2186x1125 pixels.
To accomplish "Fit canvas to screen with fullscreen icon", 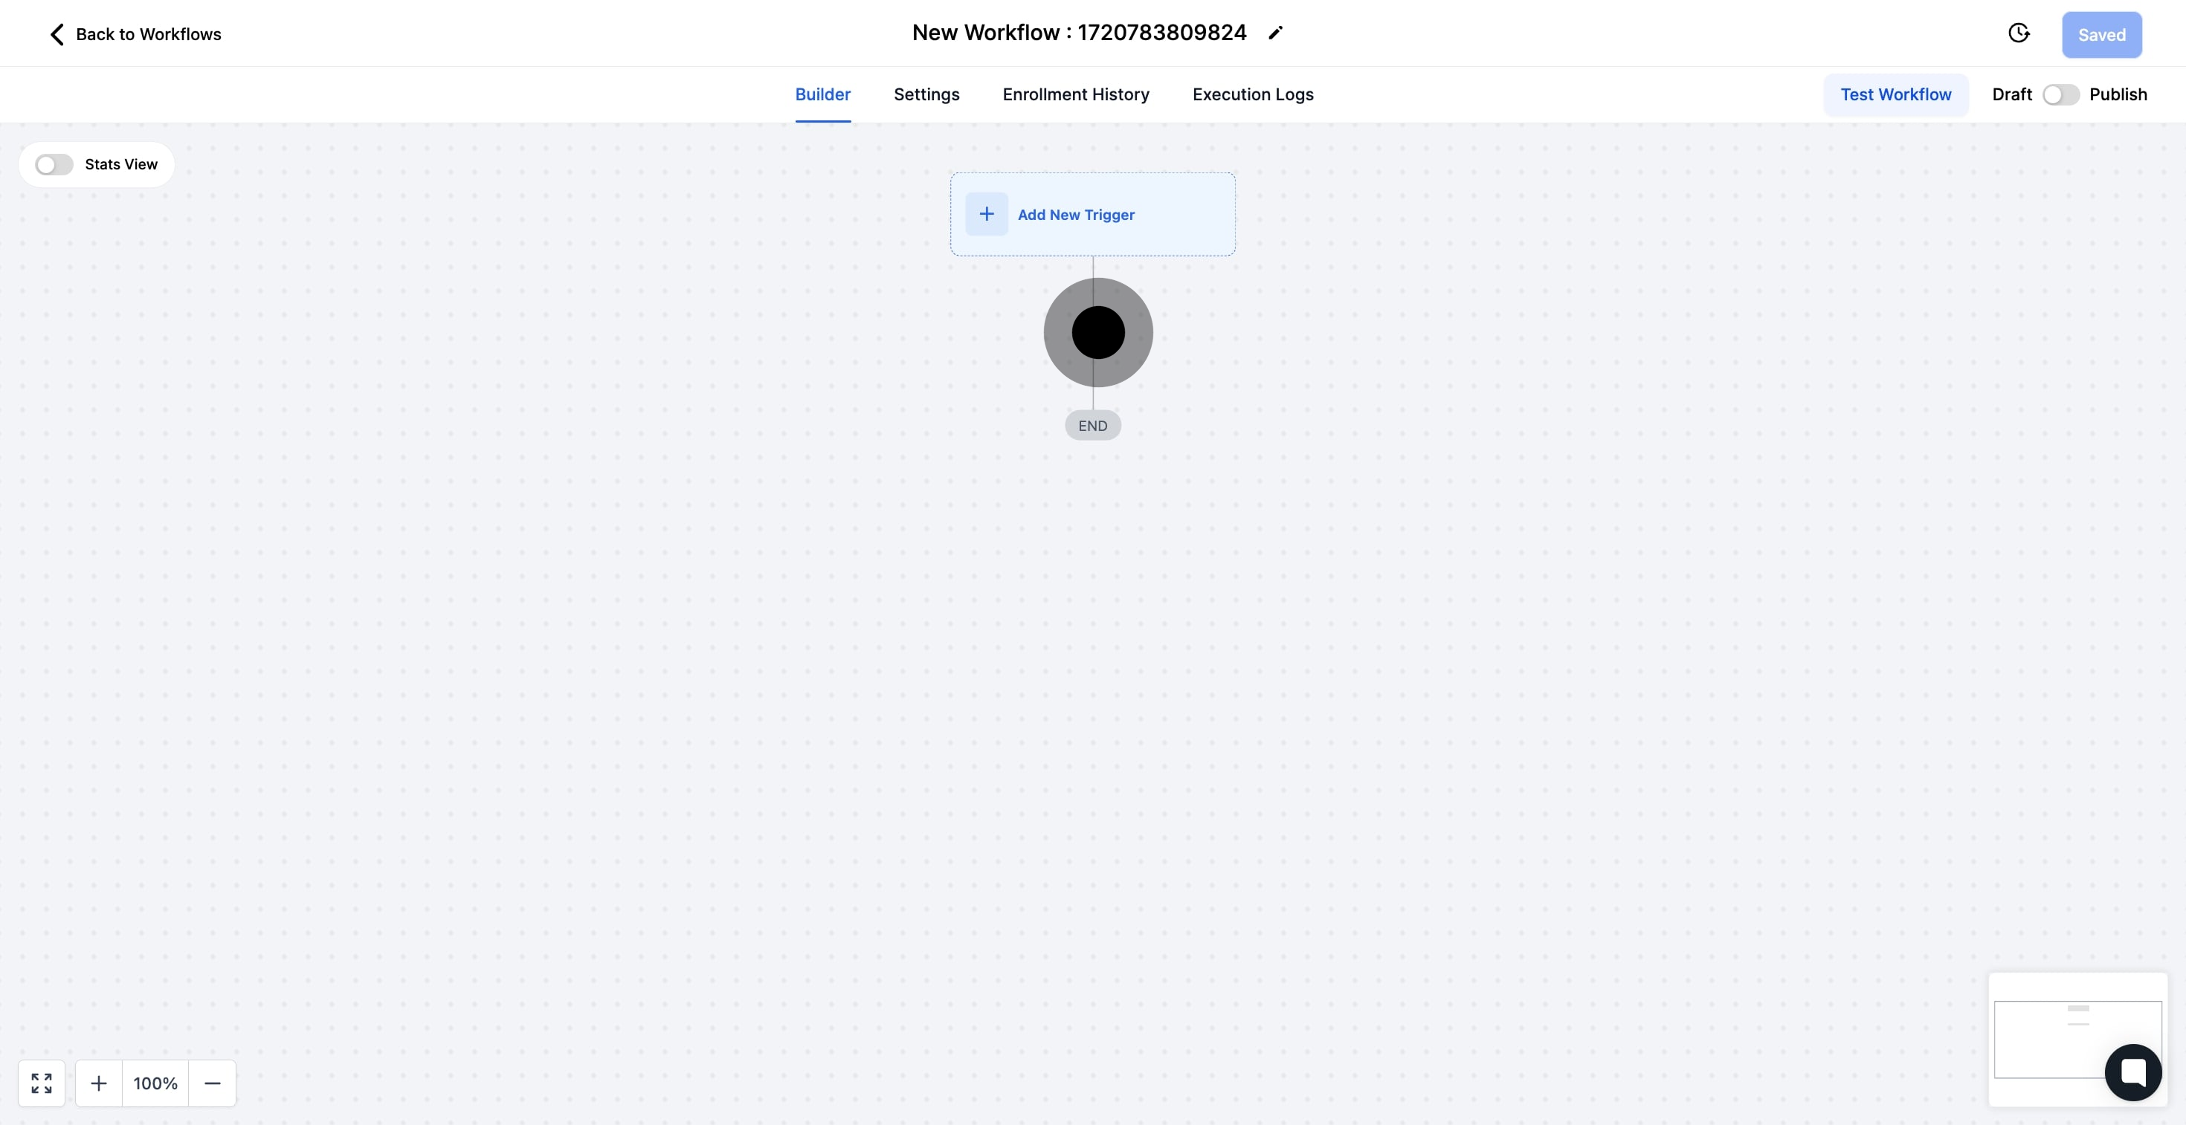I will [42, 1083].
